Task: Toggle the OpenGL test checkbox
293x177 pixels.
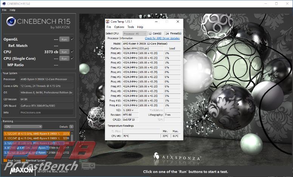Action: (x=72, y=39)
